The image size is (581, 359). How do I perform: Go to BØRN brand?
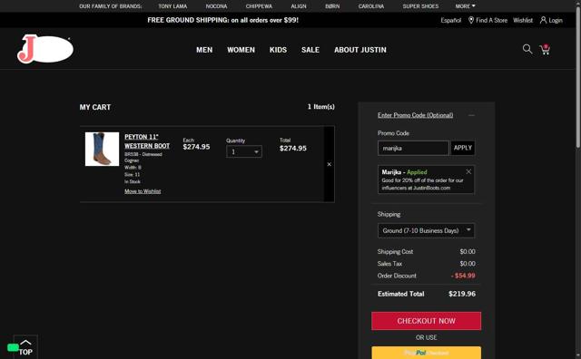(332, 6)
